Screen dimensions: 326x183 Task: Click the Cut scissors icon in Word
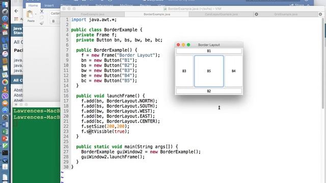42,11
